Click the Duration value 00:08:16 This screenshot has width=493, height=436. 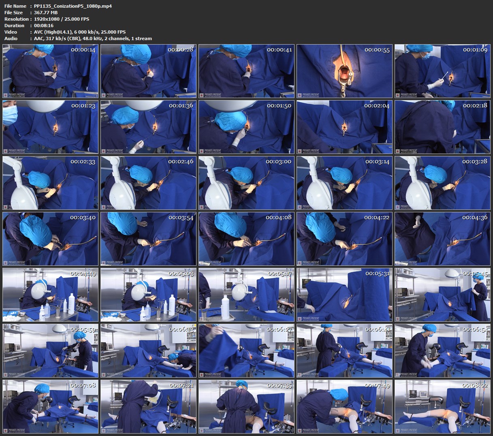44,26
